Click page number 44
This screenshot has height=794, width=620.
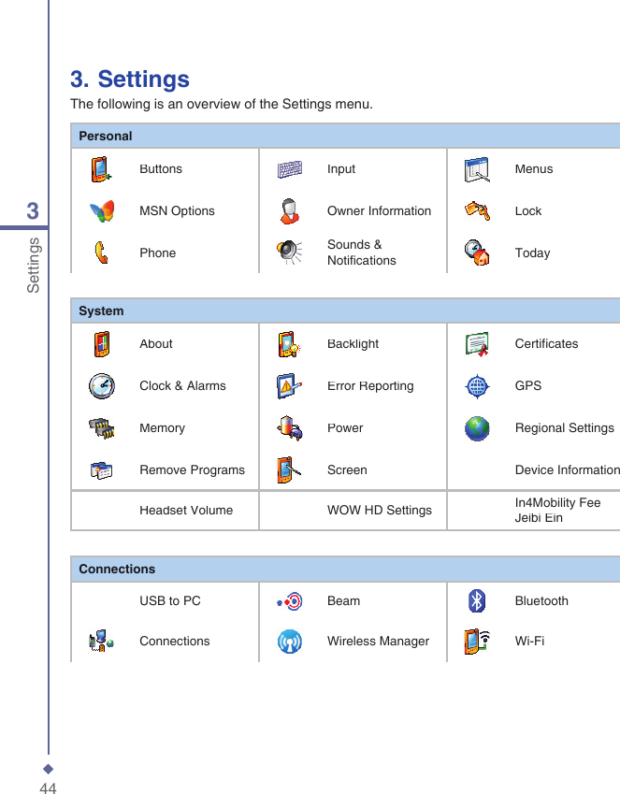pos(48,788)
